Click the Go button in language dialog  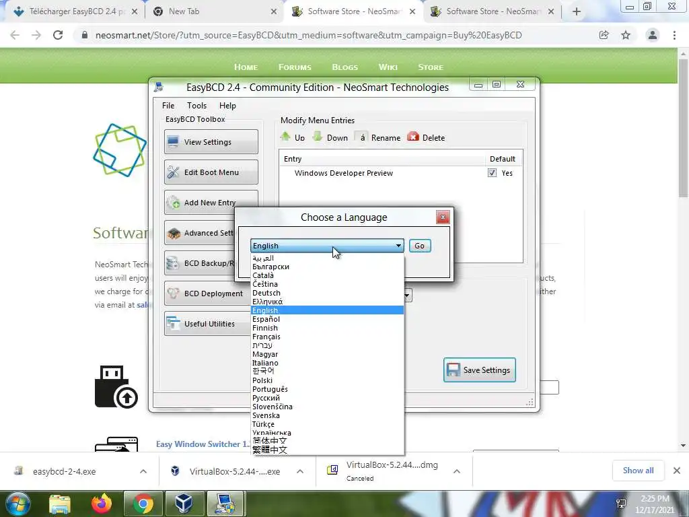(420, 246)
